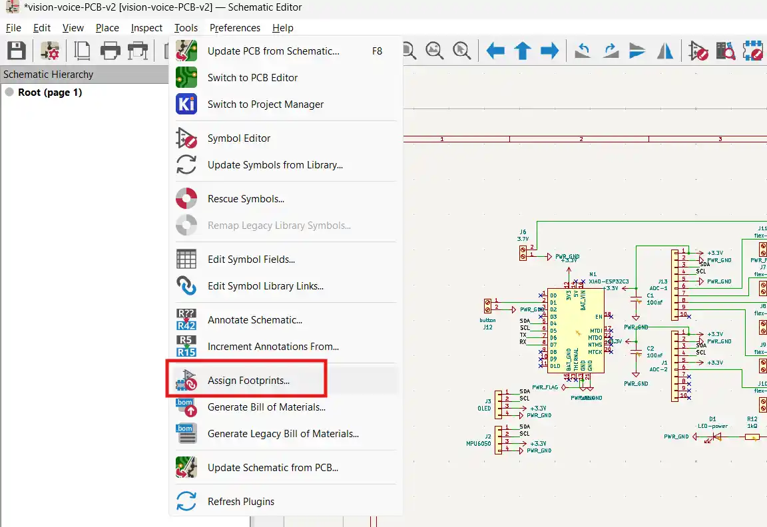Select Root (page 1) in hierarchy

pos(50,92)
